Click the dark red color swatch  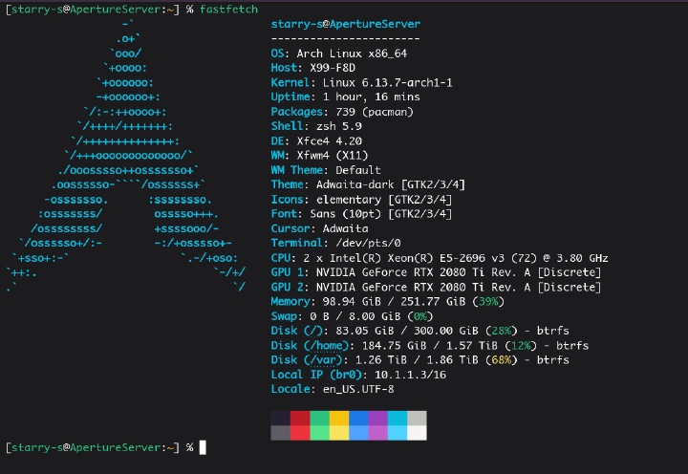click(x=300, y=419)
